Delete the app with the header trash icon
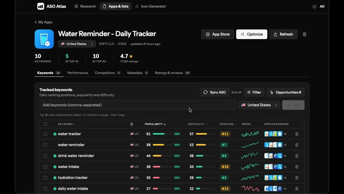344x194 pixels. [304, 34]
